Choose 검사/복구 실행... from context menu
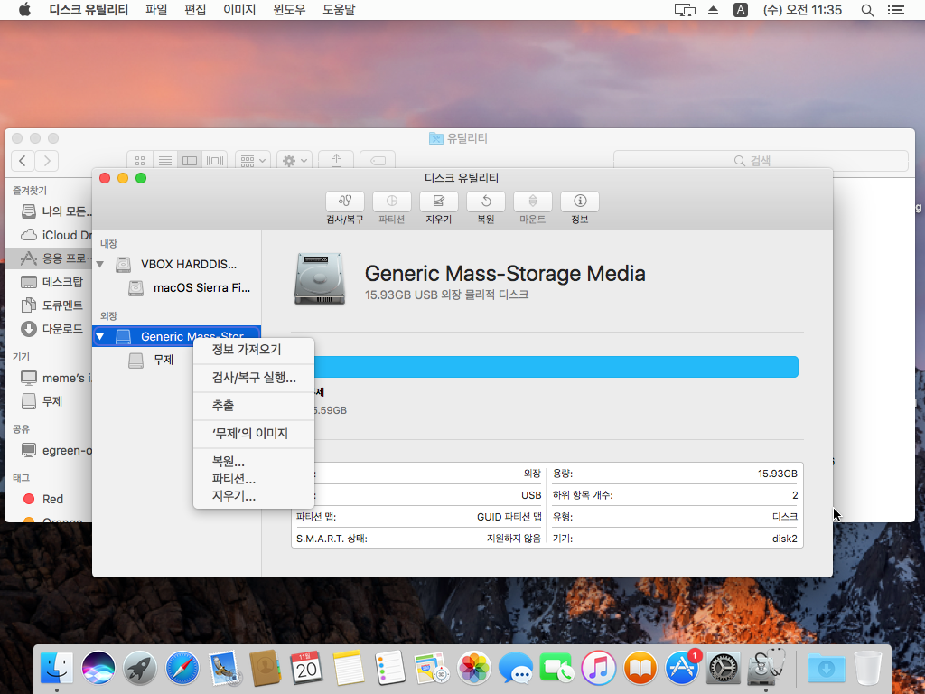This screenshot has width=925, height=694. [254, 378]
